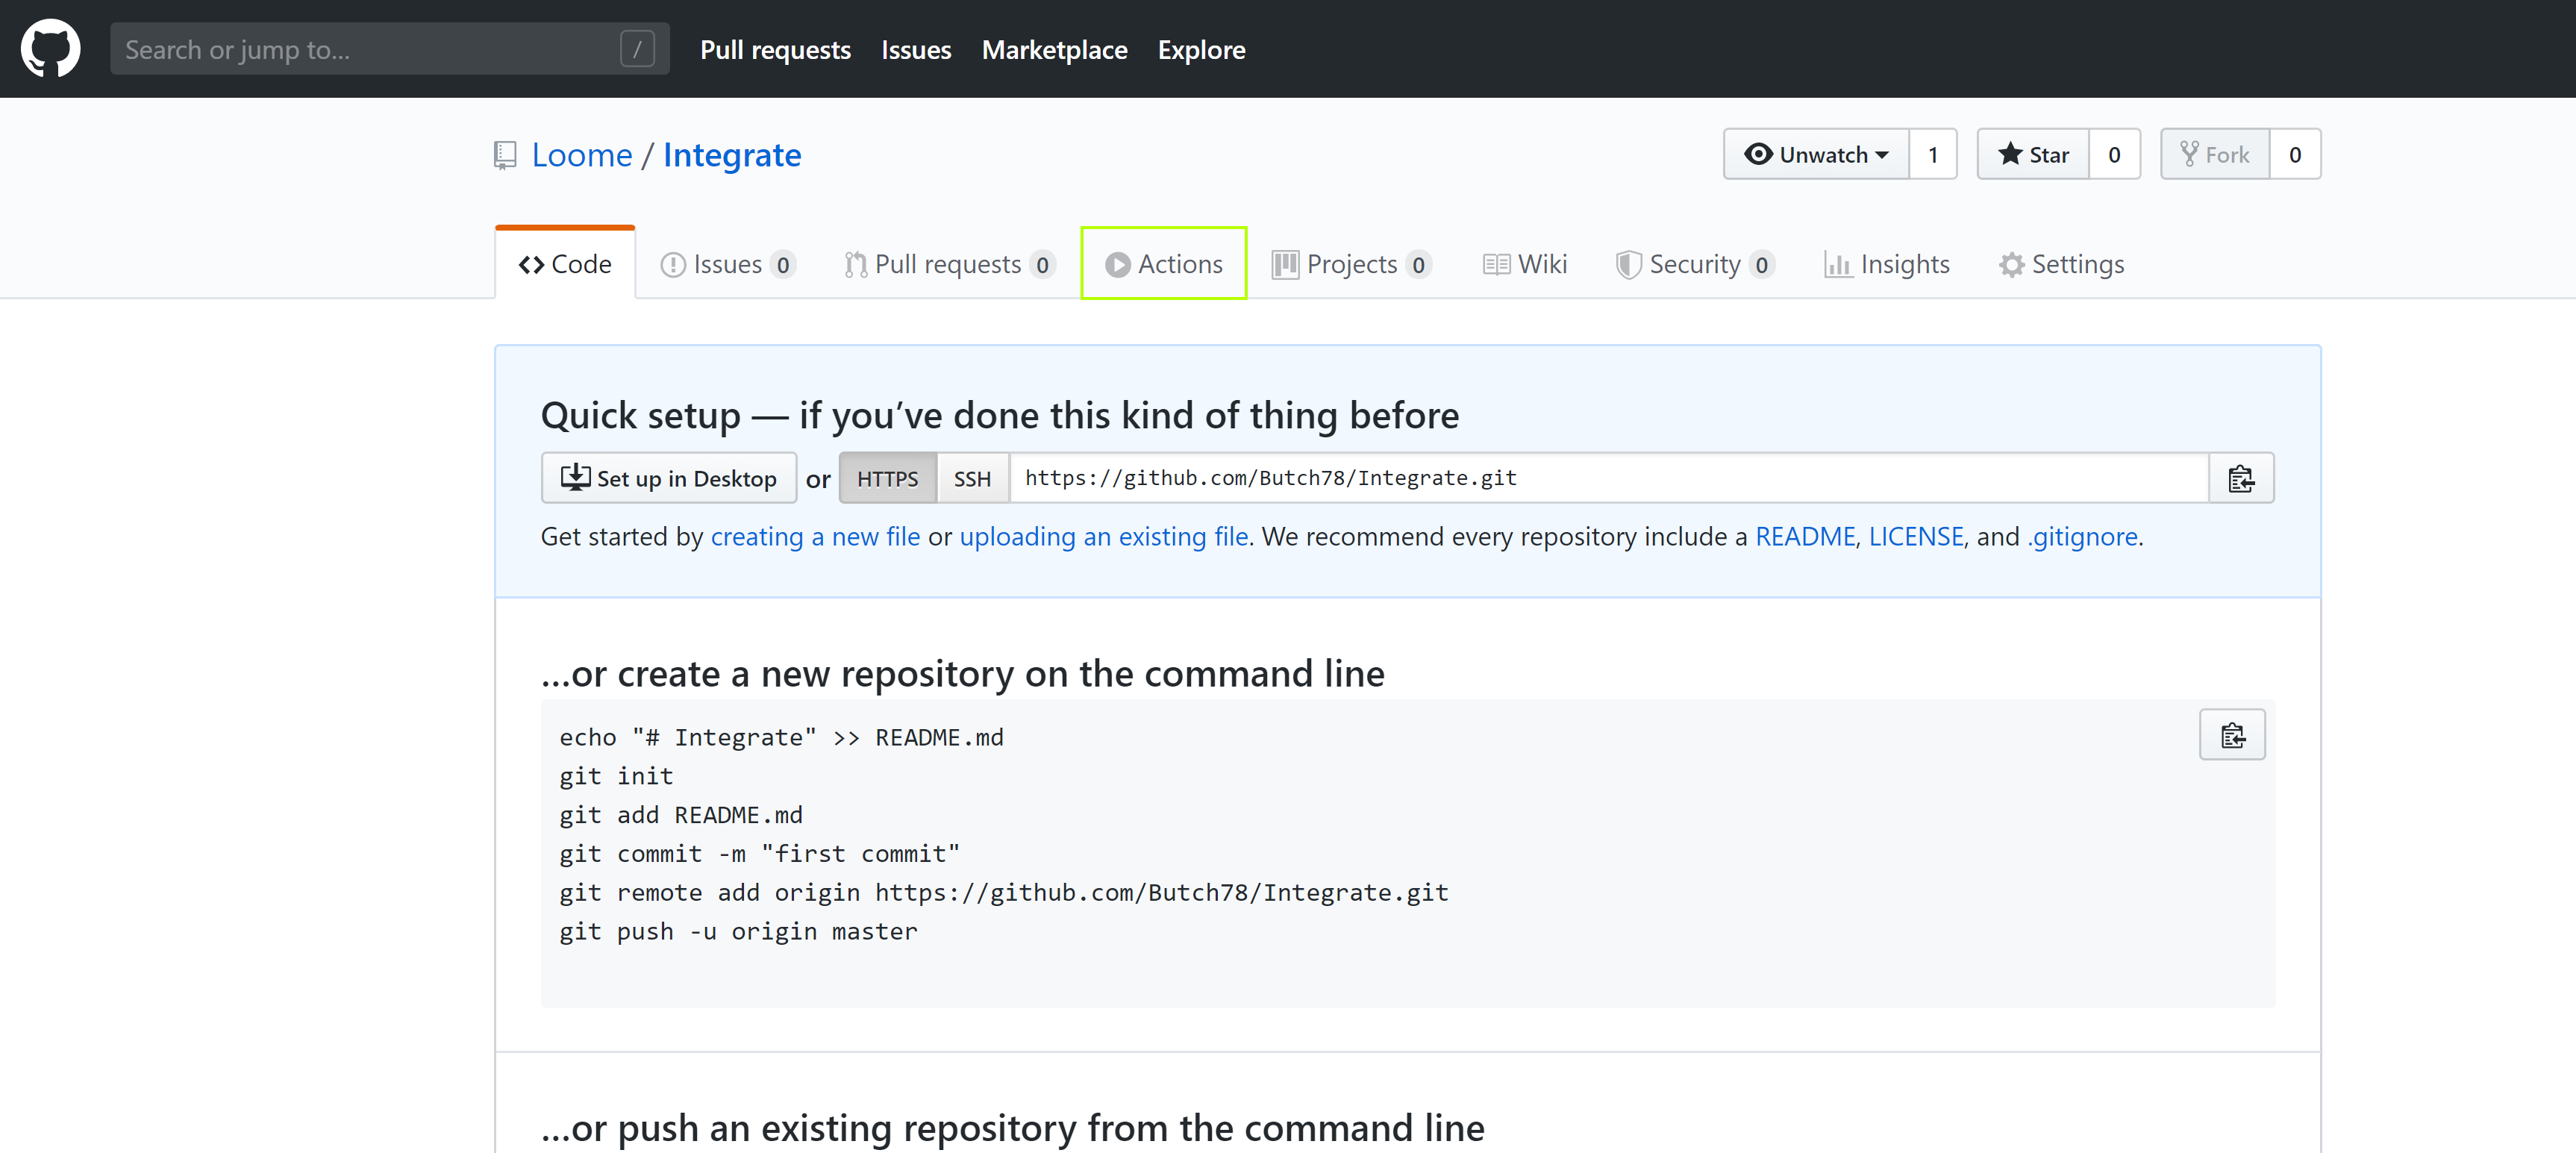This screenshot has width=2576, height=1153.
Task: Open the repository Pull requests tab
Action: click(949, 264)
